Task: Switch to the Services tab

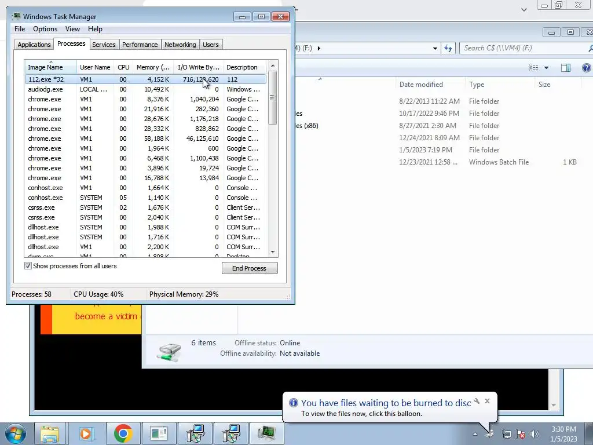Action: 104,45
